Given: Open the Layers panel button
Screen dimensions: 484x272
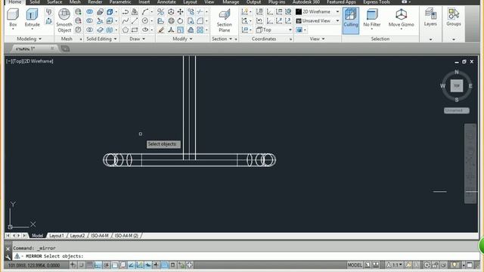Looking at the screenshot, I should coord(430,17).
